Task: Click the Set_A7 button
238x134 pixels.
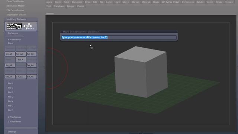Action: [10, 77]
